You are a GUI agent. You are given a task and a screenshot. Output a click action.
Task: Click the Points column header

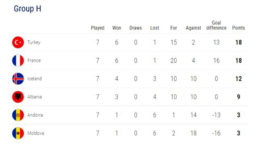[239, 28]
